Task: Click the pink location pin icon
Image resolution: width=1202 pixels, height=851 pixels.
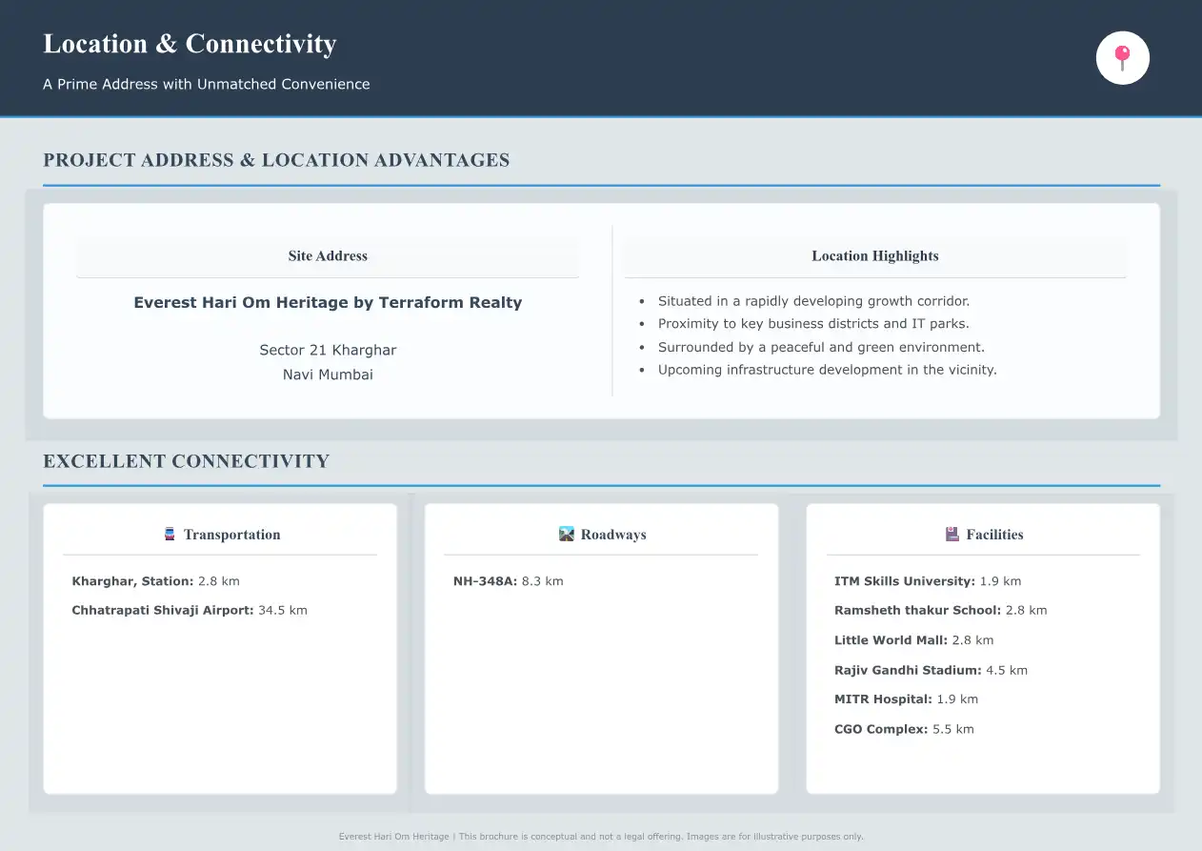Action: [1122, 58]
